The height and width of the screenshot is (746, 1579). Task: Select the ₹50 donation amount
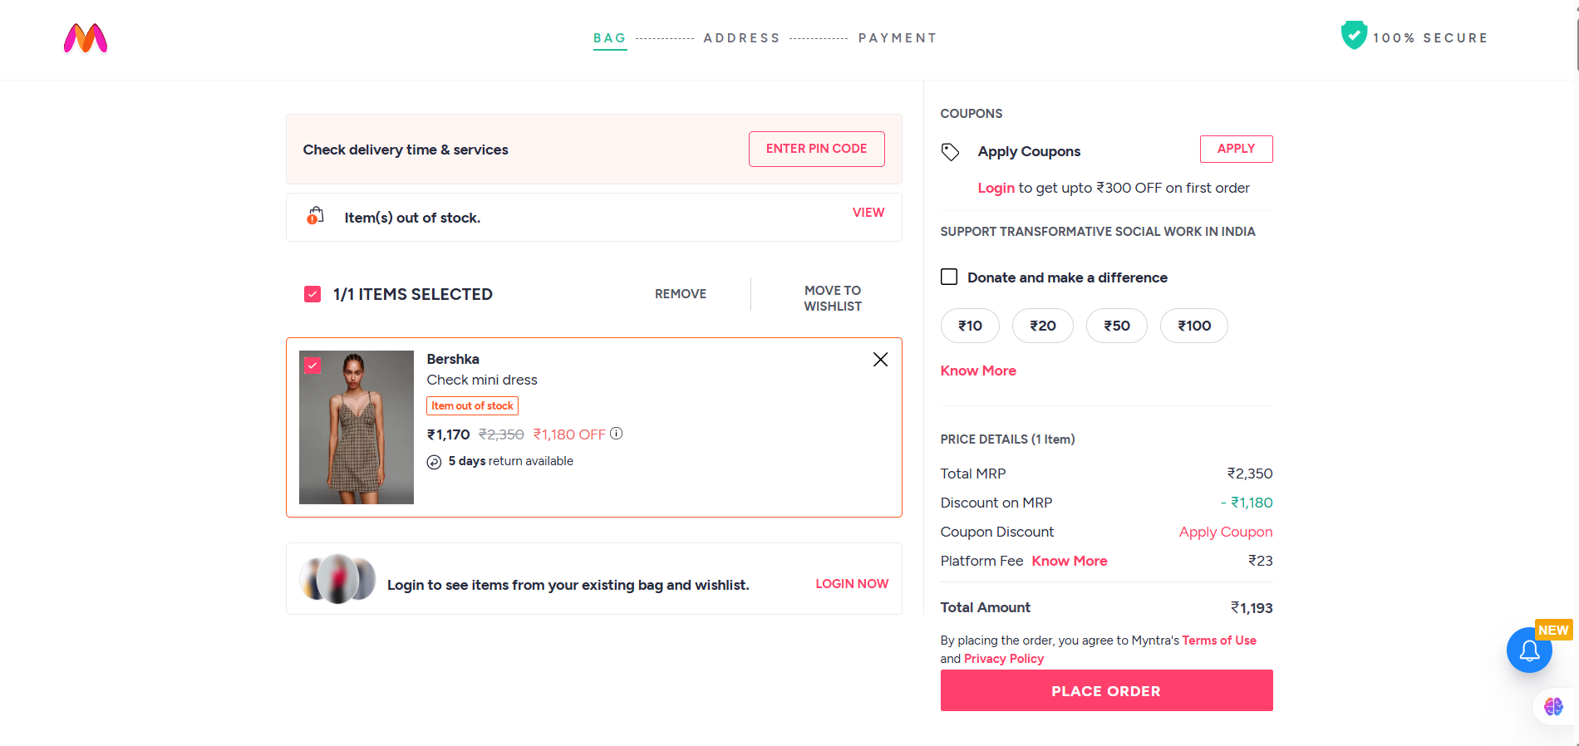[1116, 326]
